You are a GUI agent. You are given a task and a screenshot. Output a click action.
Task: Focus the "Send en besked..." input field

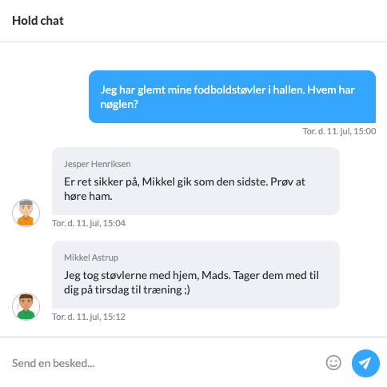coord(166,363)
